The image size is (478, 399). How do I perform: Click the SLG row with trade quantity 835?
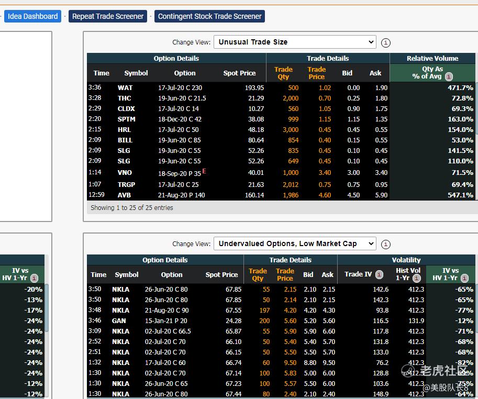281,151
